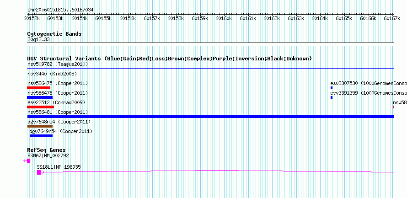
Task: Click the 60167k ruler position
Action: pos(392,18)
